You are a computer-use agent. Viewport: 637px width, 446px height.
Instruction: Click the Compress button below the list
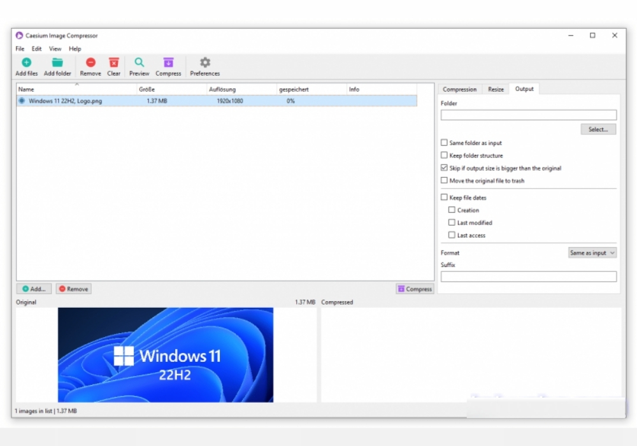[415, 289]
